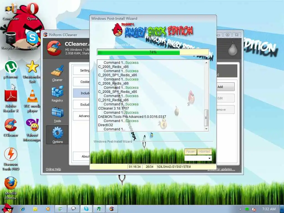
Task: Launch CCleaner from the desktop shortcut
Action: pos(11,128)
